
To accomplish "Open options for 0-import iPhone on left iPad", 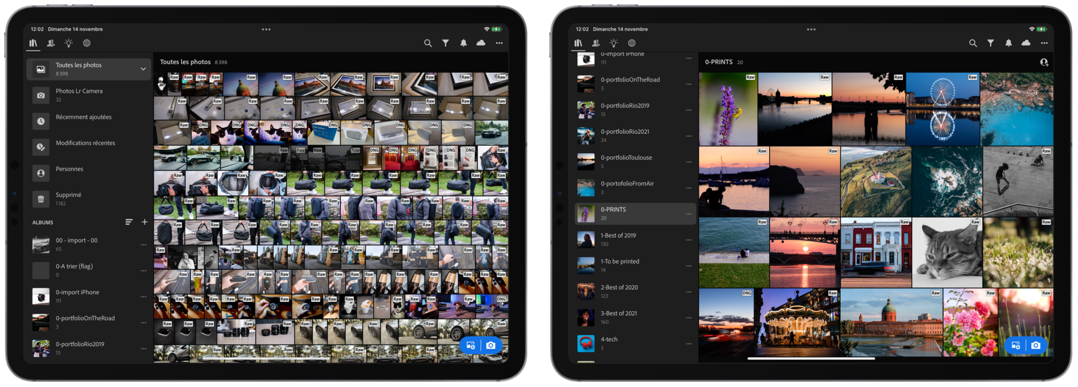I will [144, 297].
